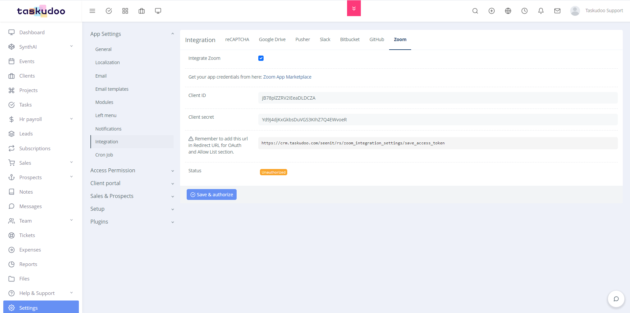Switch to the GitHub tab

coord(377,39)
